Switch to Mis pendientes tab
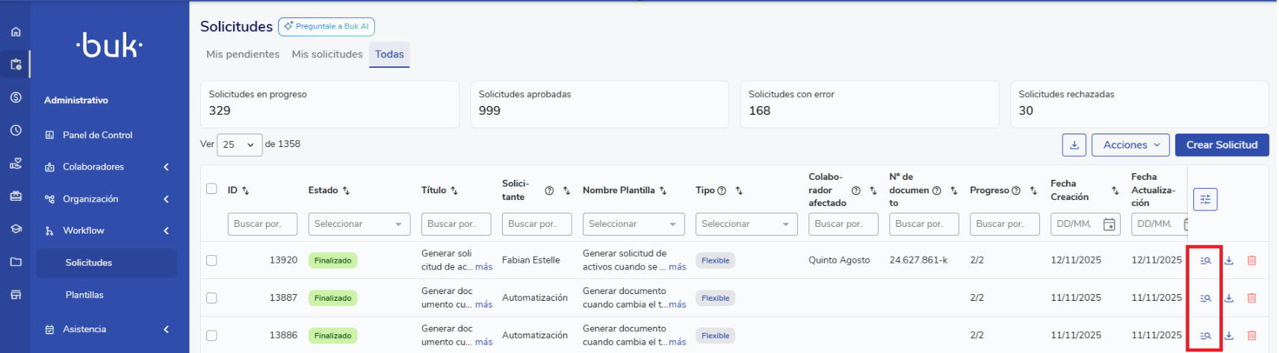 point(242,54)
